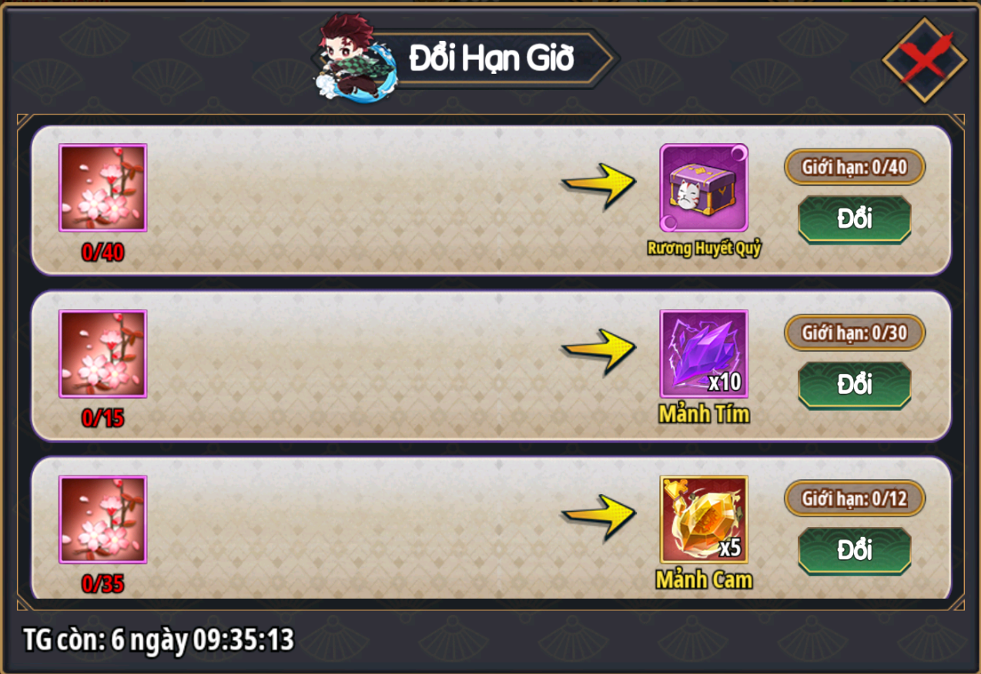The image size is (981, 674).
Task: Open the Rương Huyết Quỷ chest icon
Action: [x=704, y=188]
